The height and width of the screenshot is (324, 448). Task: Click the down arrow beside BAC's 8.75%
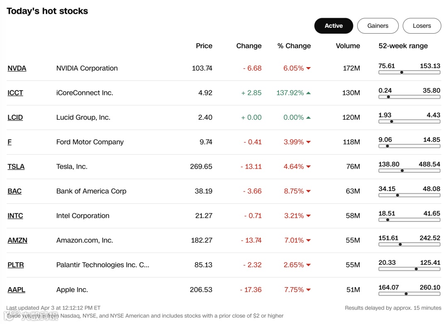point(309,191)
